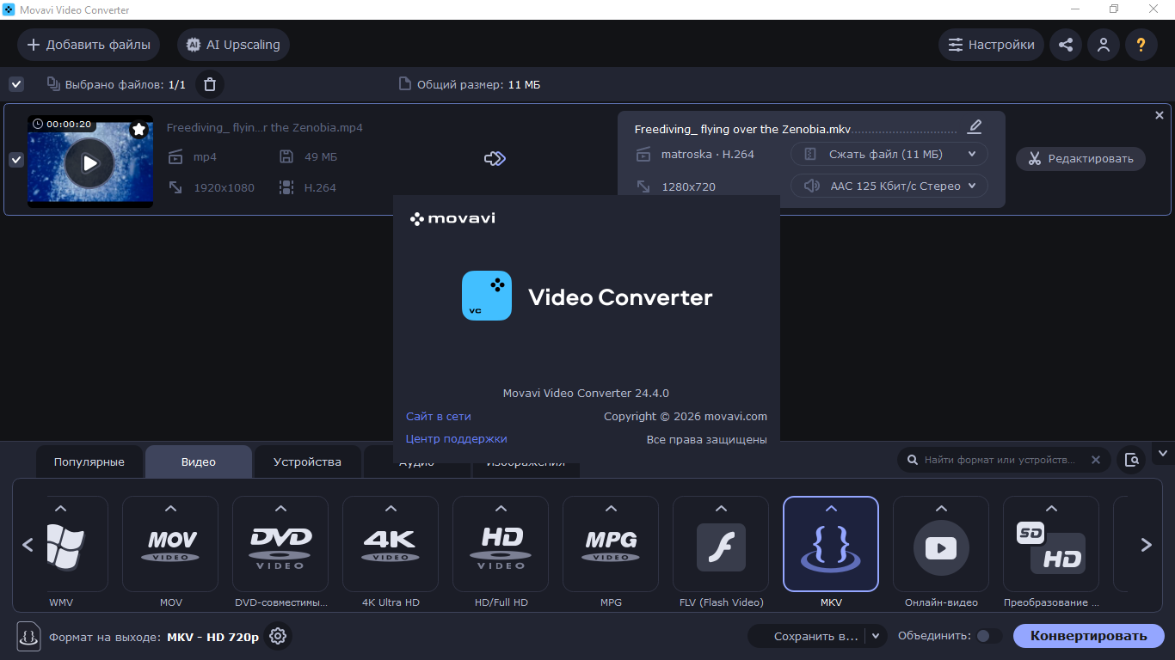Click the output format icon in the bottom-left
This screenshot has height=660, width=1175.
pos(28,637)
